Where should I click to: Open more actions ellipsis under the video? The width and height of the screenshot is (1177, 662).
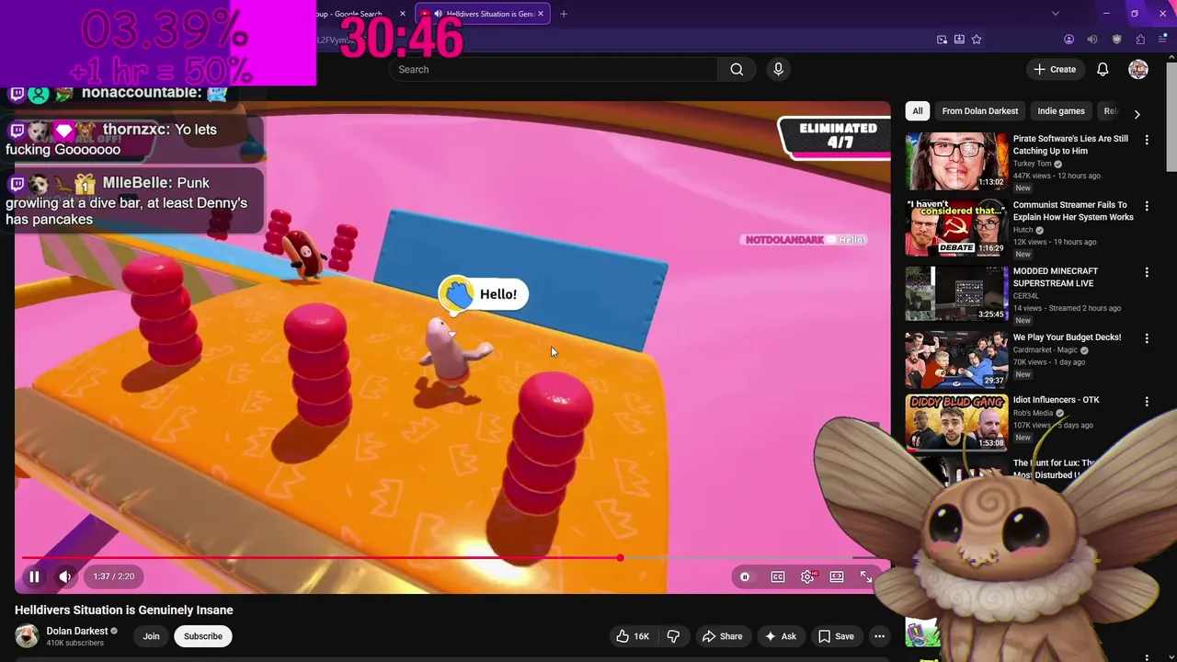click(879, 636)
